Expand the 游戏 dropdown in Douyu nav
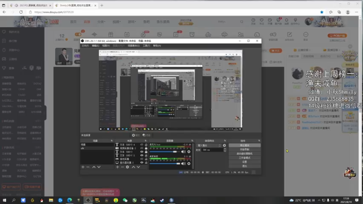 [x=132, y=22]
